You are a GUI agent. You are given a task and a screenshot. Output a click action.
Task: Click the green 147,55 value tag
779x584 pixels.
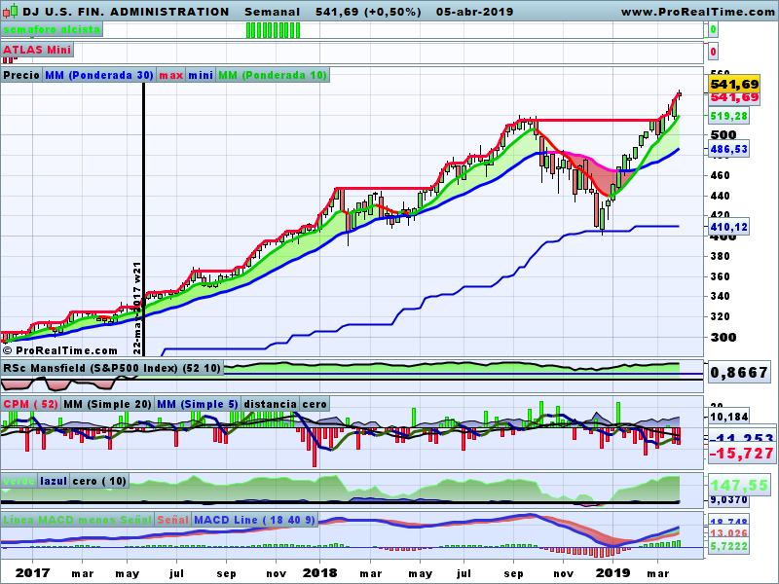coord(740,485)
